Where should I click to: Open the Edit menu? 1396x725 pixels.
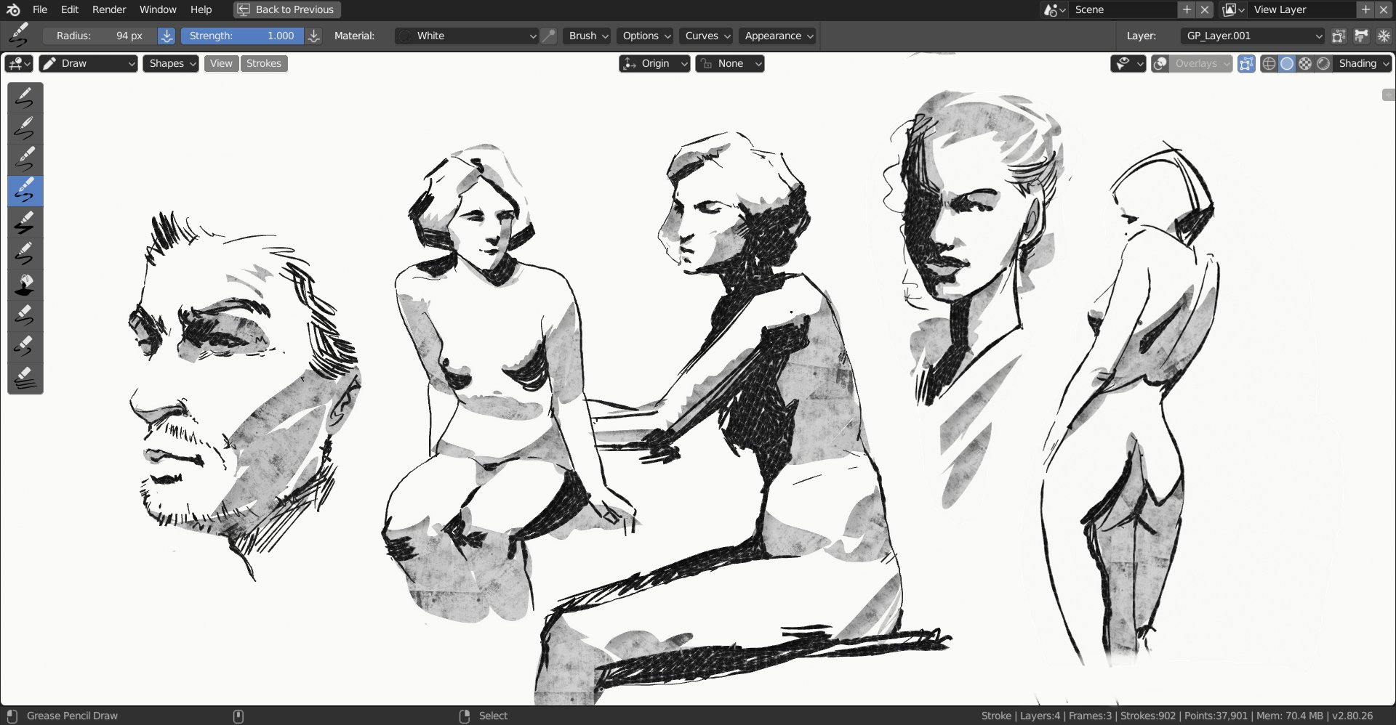(x=70, y=9)
